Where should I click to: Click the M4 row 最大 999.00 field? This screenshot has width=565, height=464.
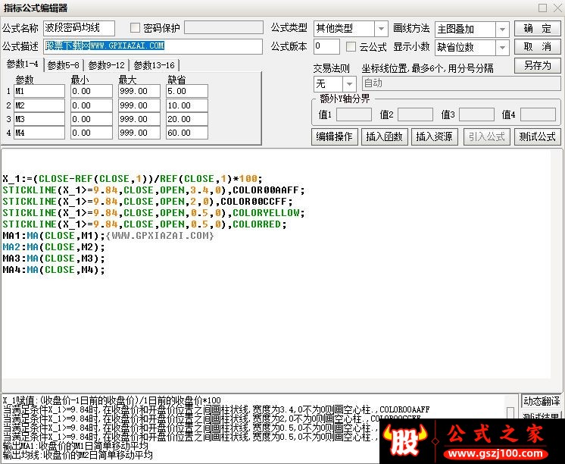coord(139,133)
